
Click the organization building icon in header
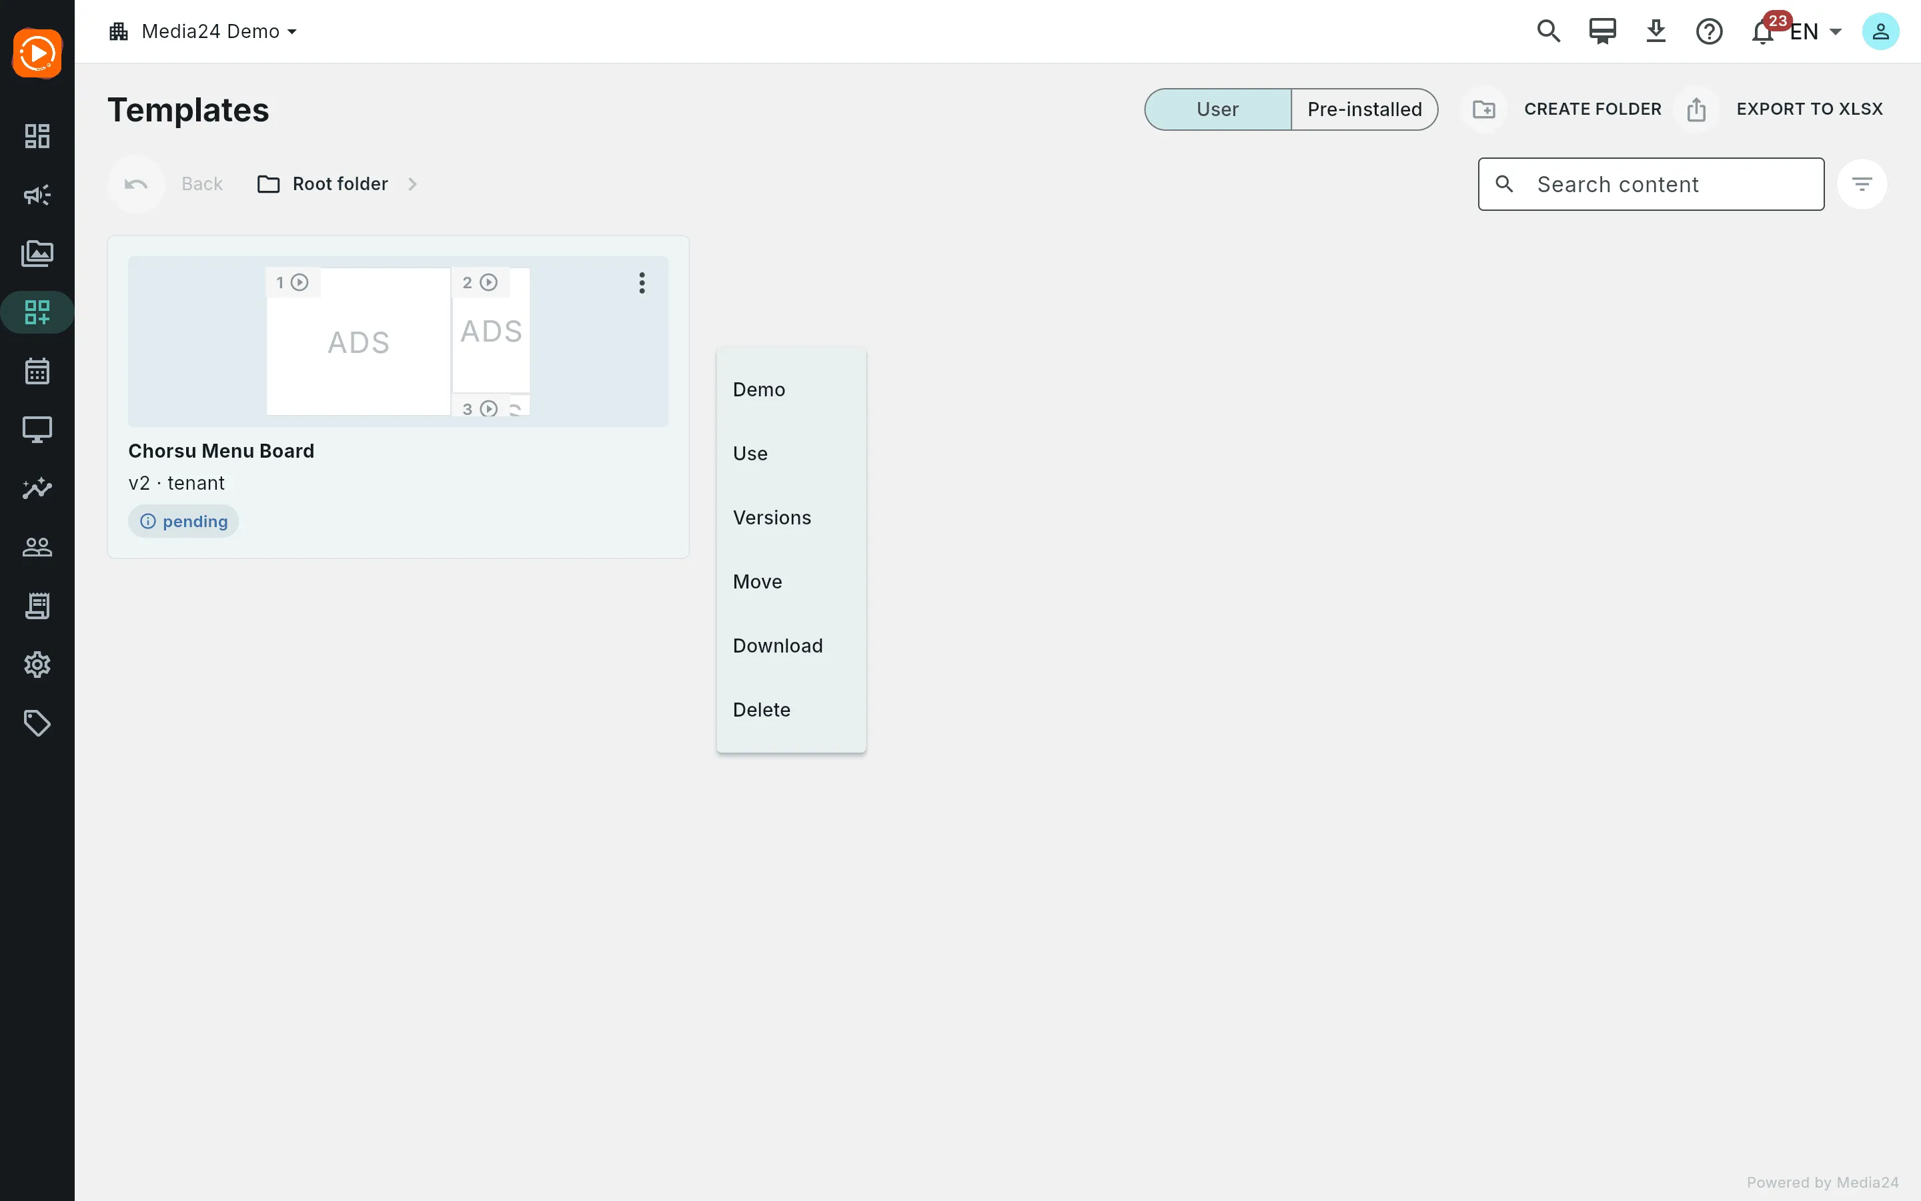coord(119,31)
